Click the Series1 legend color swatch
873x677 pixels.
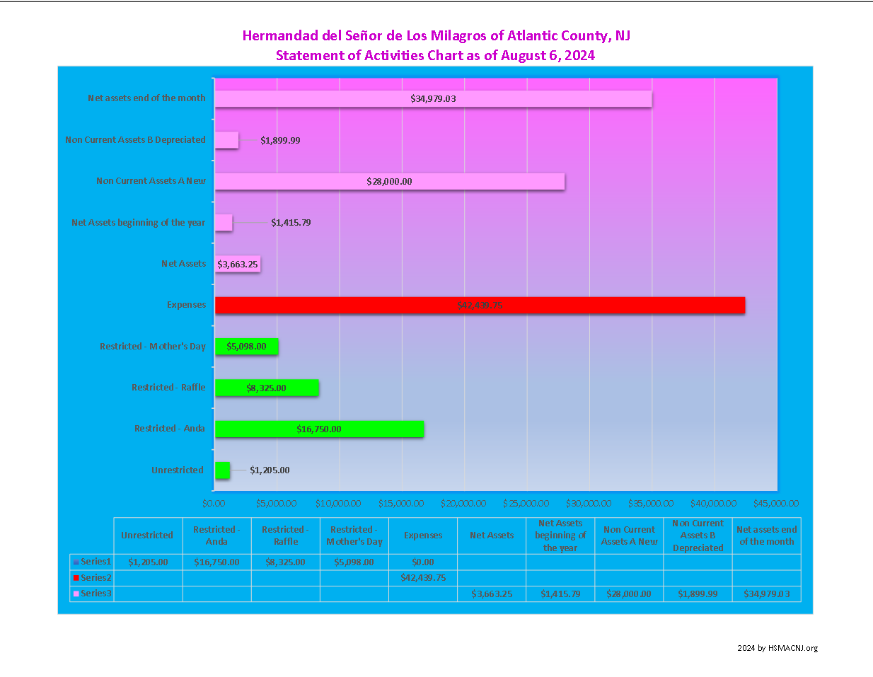pos(76,562)
